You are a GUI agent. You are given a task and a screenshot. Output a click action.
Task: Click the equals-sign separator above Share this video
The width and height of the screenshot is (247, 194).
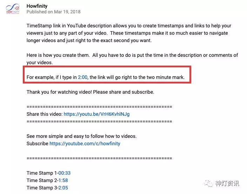click(99, 107)
